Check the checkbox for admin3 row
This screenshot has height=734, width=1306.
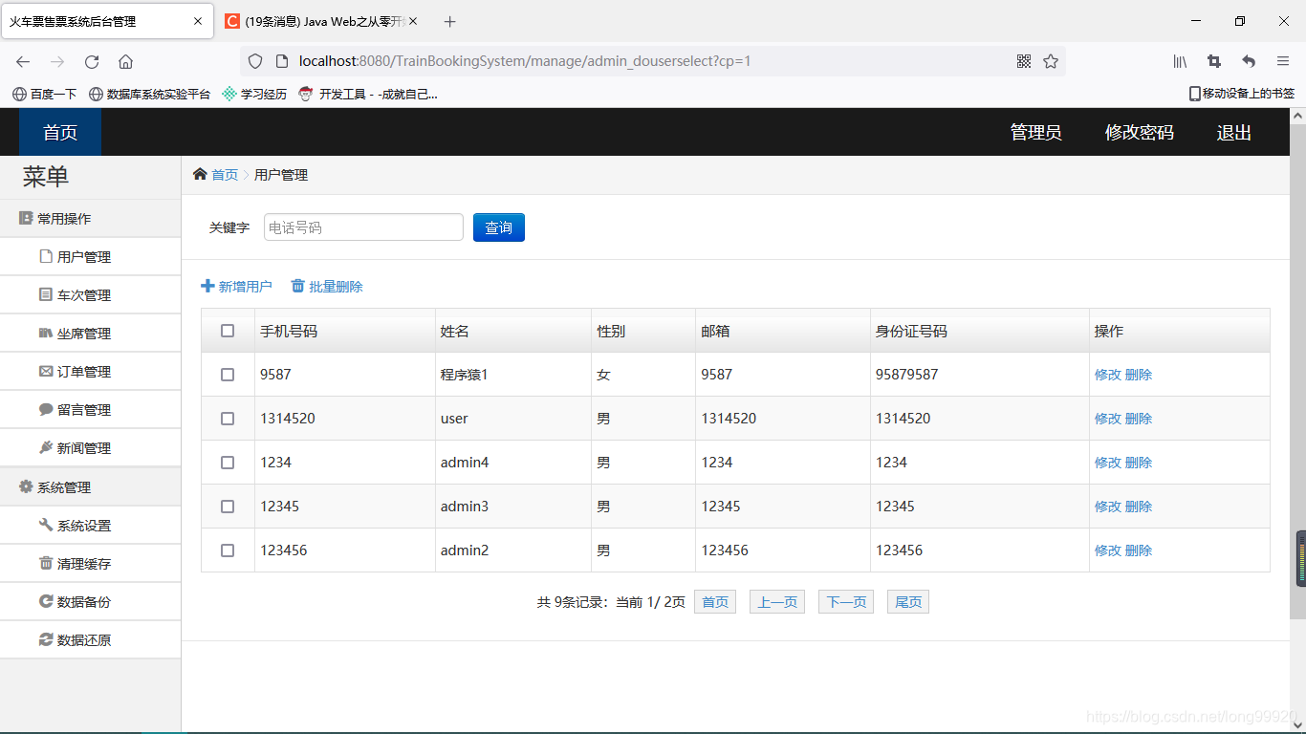[228, 507]
